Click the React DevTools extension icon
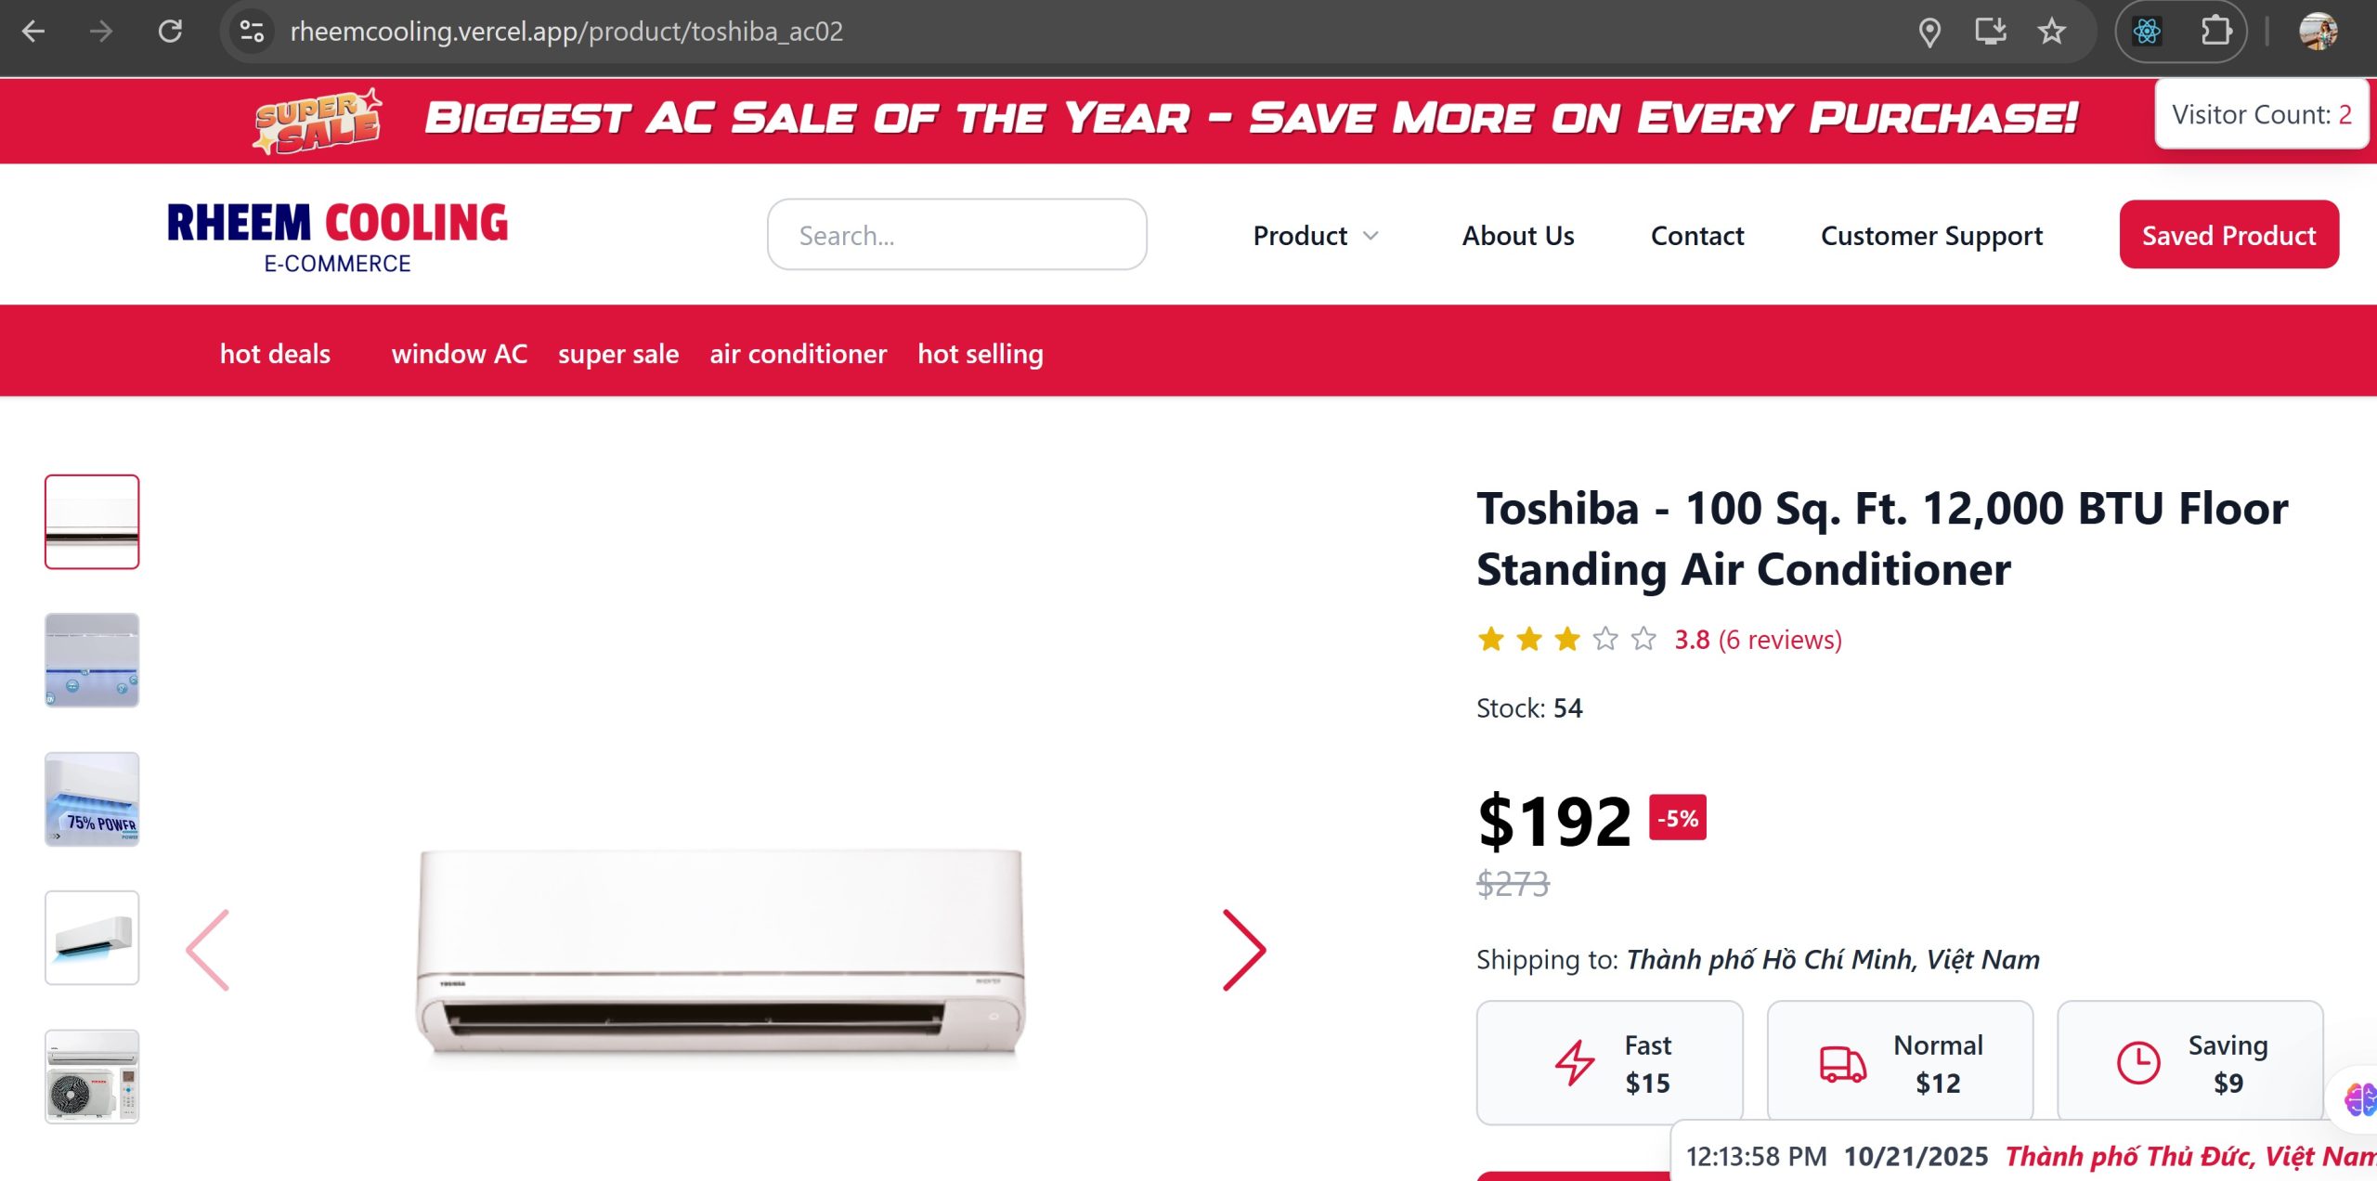The image size is (2377, 1181). 2147,32
